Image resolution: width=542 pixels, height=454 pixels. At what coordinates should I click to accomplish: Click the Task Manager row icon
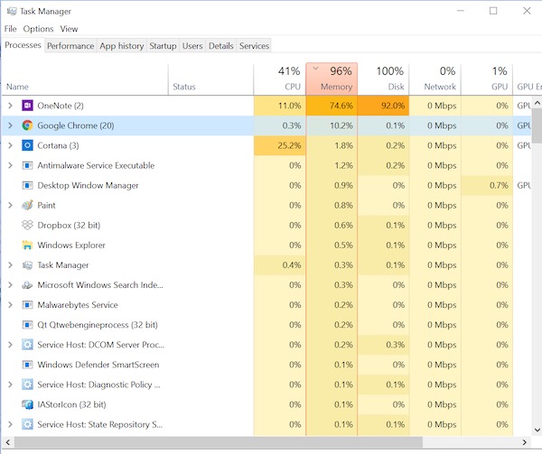tap(27, 265)
